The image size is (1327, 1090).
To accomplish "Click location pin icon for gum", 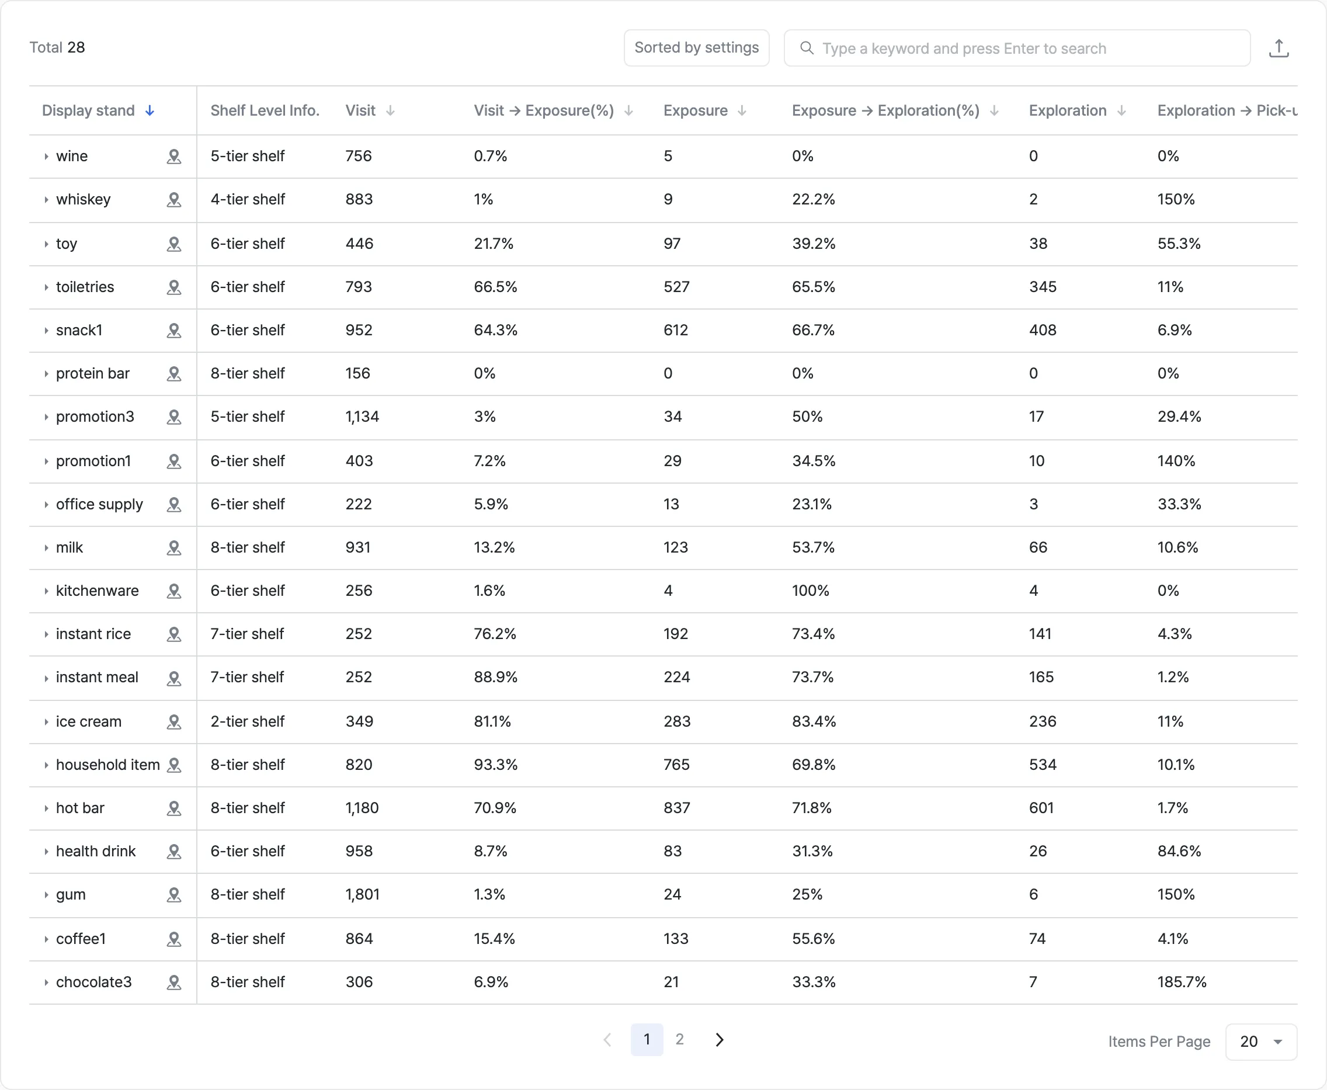I will pyautogui.click(x=174, y=895).
